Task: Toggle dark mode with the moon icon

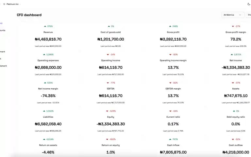Action: [x=249, y=4]
